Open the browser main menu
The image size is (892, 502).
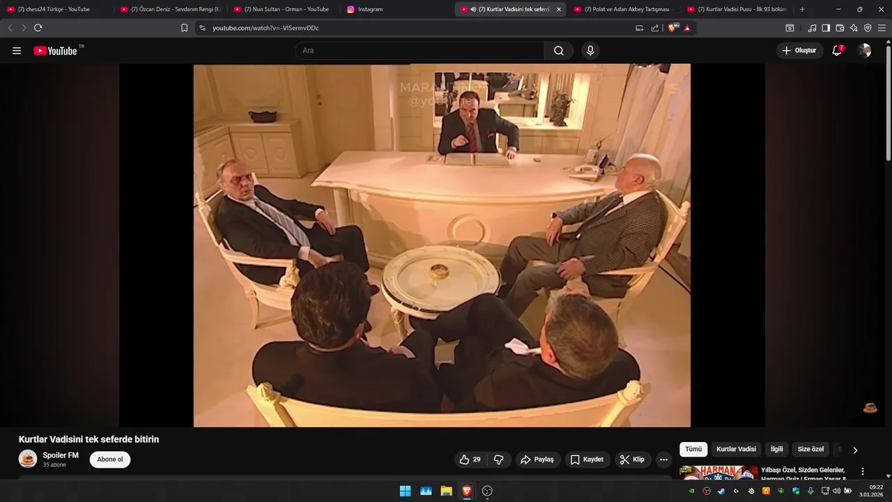(882, 28)
